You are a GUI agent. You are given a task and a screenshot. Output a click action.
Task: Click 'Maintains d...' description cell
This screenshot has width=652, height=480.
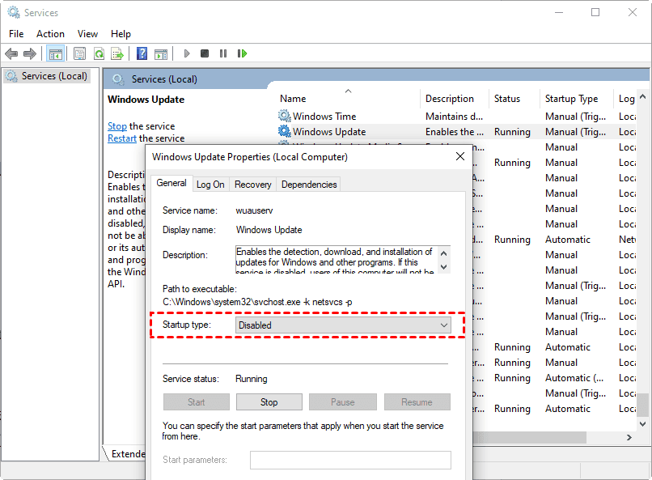pyautogui.click(x=454, y=116)
